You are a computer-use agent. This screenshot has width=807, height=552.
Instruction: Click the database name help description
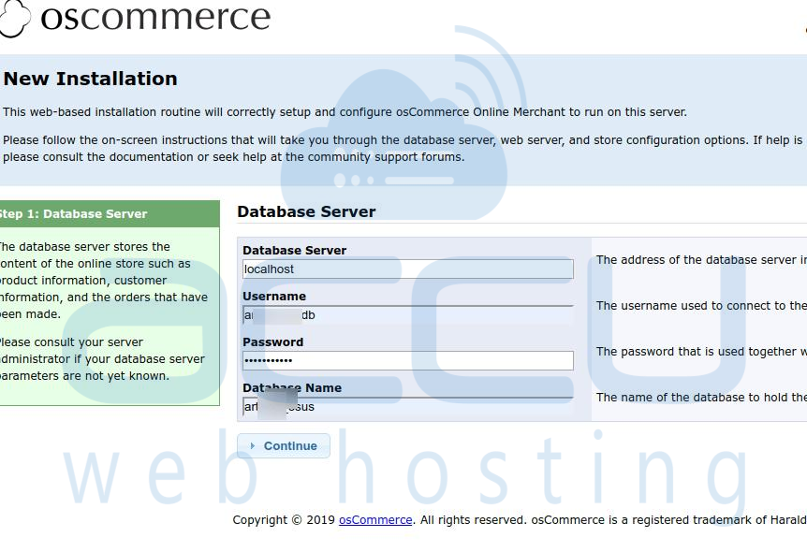[x=697, y=397]
